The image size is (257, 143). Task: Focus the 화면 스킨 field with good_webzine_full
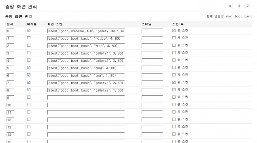click(x=86, y=31)
